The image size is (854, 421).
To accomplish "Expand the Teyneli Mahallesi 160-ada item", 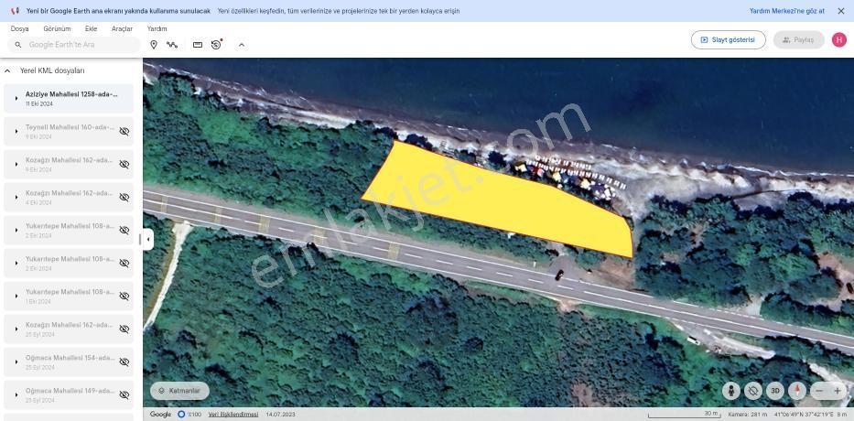I will 16,131.
